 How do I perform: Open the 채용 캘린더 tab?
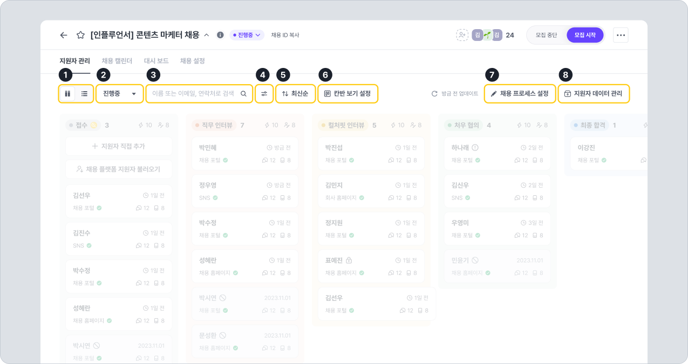pyautogui.click(x=117, y=61)
